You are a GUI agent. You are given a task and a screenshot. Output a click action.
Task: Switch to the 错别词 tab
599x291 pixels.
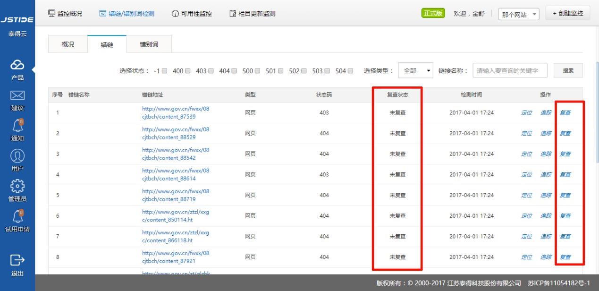(149, 44)
